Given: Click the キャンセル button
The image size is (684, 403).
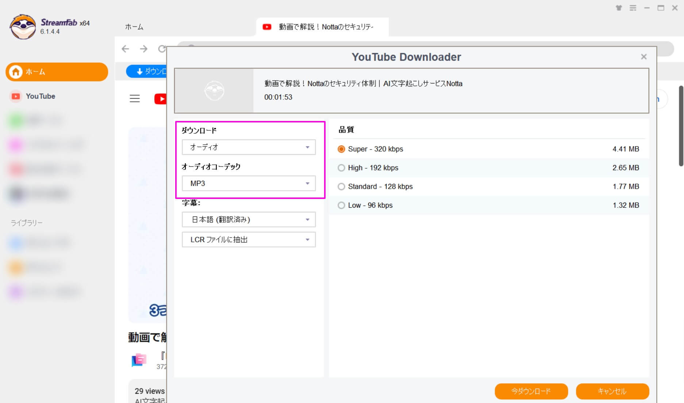Looking at the screenshot, I should pos(612,391).
